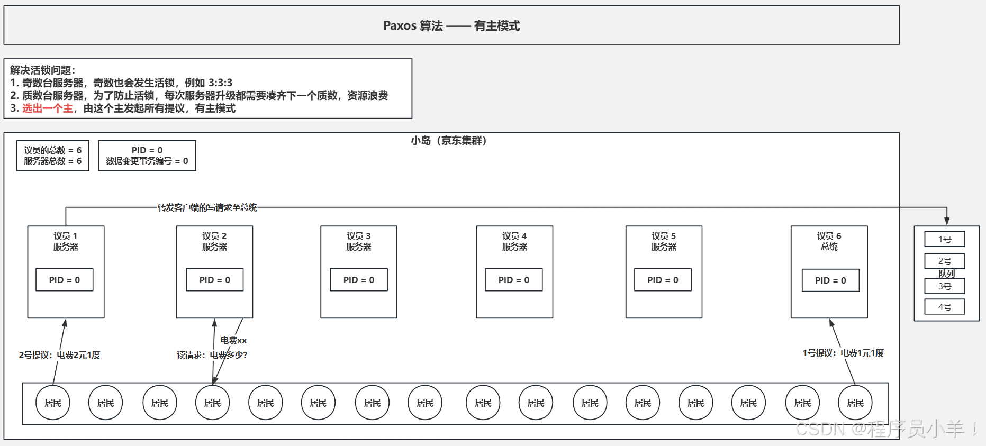This screenshot has height=446, width=986.
Task: Click the PID = 0 box in 议员 2
Action: pos(215,280)
